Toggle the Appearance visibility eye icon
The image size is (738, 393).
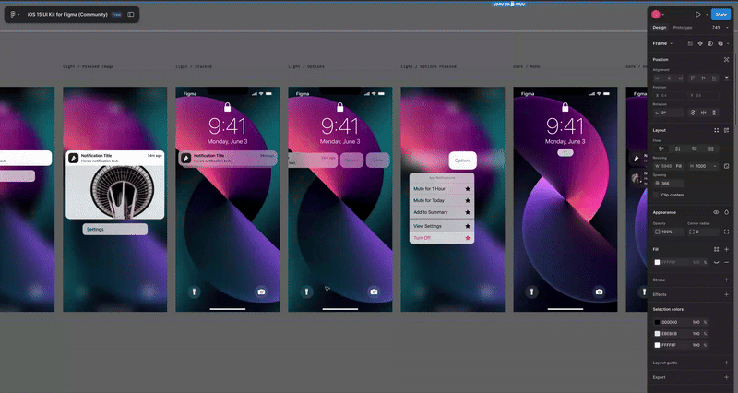716,212
